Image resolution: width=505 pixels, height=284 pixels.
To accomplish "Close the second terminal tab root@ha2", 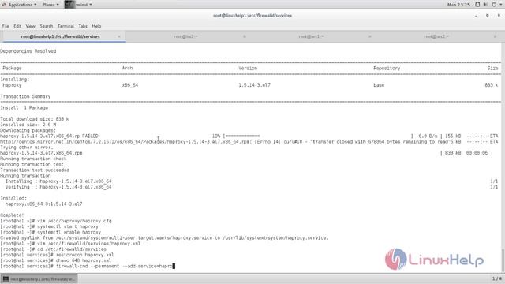I will point(245,36).
